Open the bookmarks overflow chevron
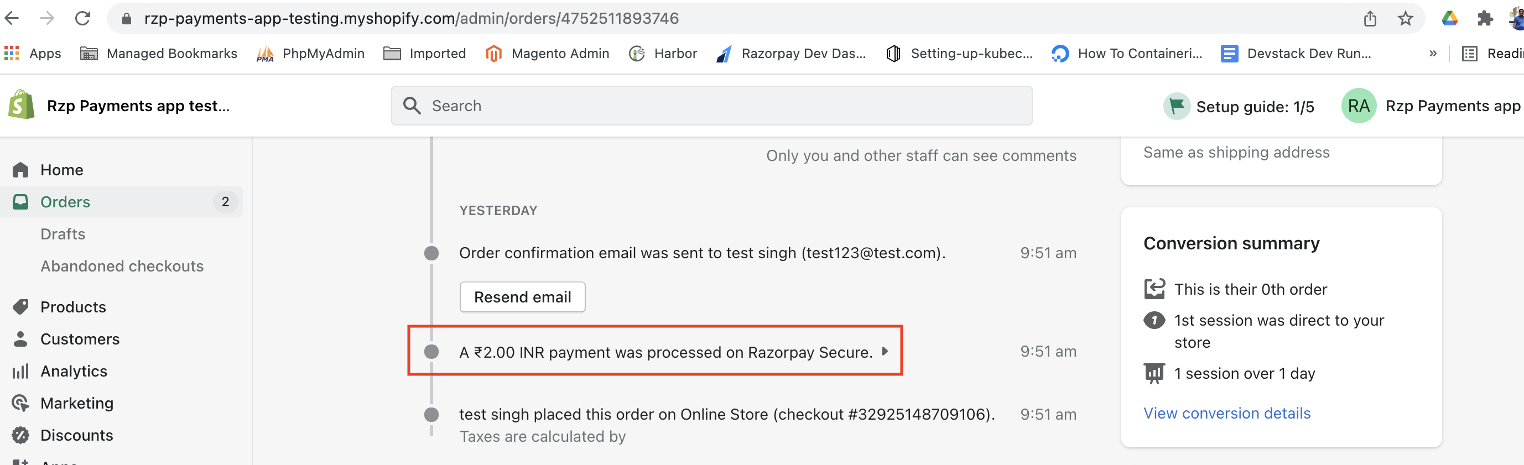This screenshot has width=1524, height=465. click(x=1433, y=53)
